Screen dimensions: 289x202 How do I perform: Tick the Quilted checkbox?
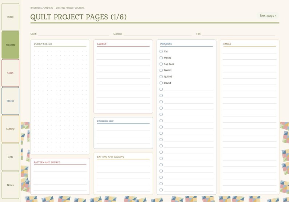161,76
